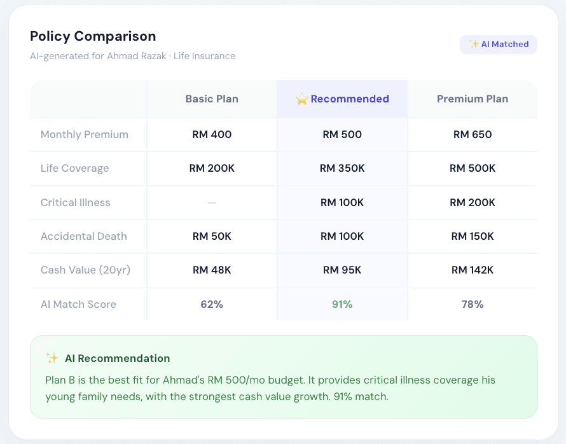The width and height of the screenshot is (566, 444).
Task: Select the Recommended column header
Action: point(342,99)
